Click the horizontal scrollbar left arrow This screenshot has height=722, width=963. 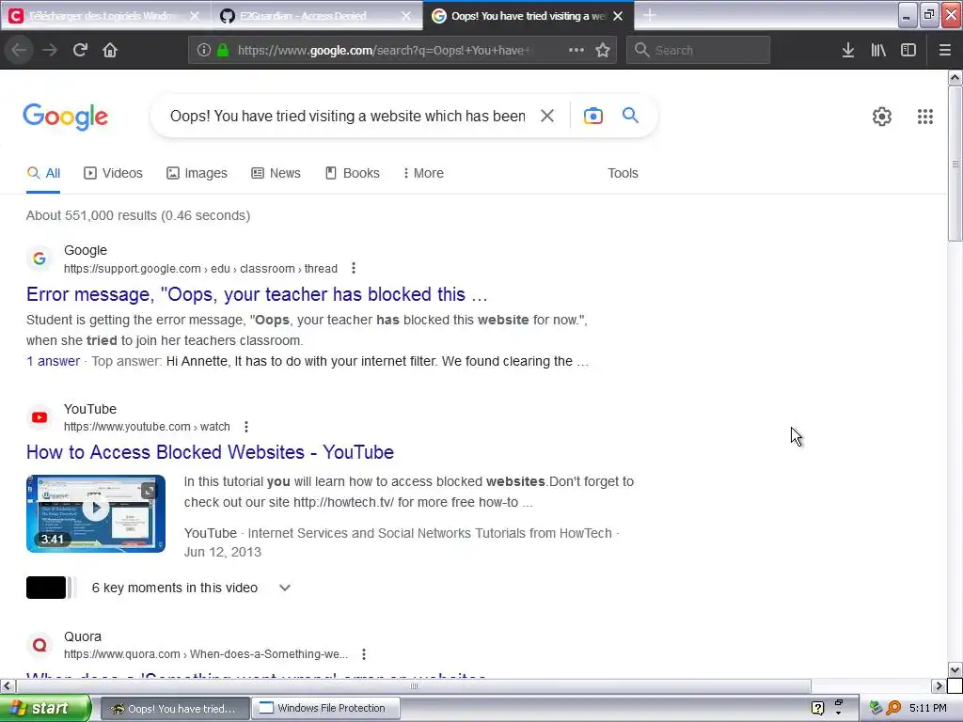click(7, 685)
